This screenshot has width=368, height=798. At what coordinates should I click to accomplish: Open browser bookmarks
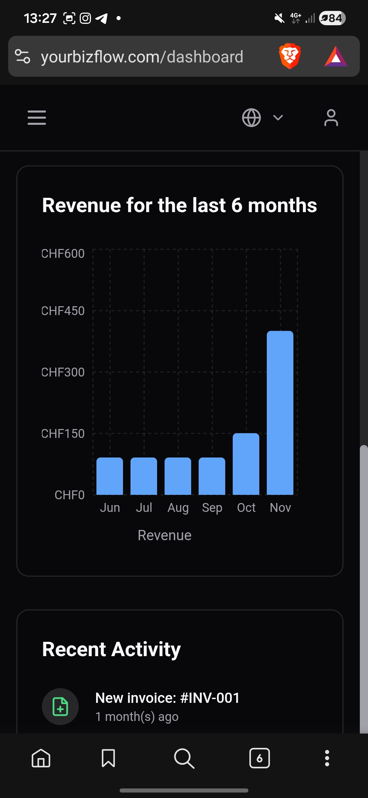tap(108, 758)
